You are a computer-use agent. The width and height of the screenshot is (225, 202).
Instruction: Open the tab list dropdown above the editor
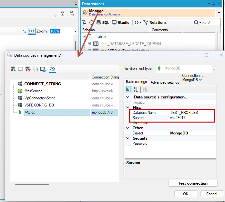[x=76, y=4]
